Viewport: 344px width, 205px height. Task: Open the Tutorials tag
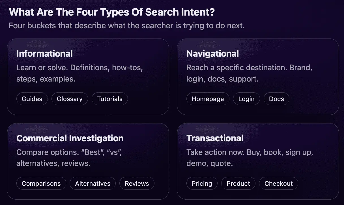[x=110, y=99]
